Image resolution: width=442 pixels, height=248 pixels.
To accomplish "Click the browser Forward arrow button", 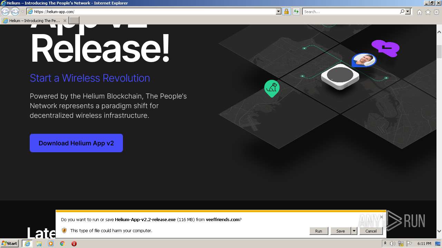I will [x=15, y=12].
